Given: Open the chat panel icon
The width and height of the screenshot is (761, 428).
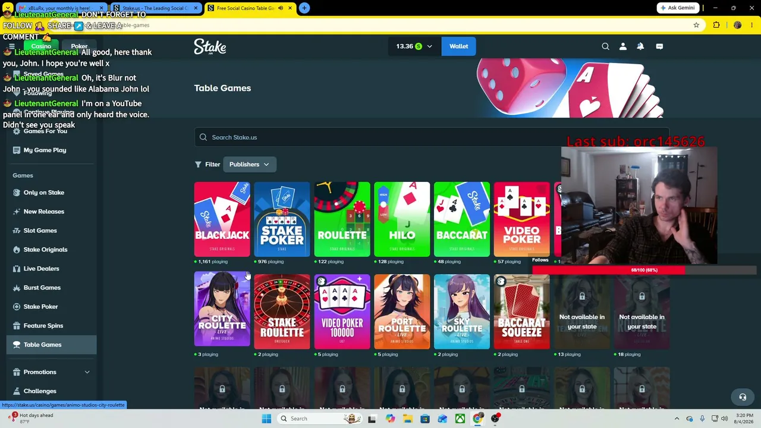Looking at the screenshot, I should coord(659,46).
